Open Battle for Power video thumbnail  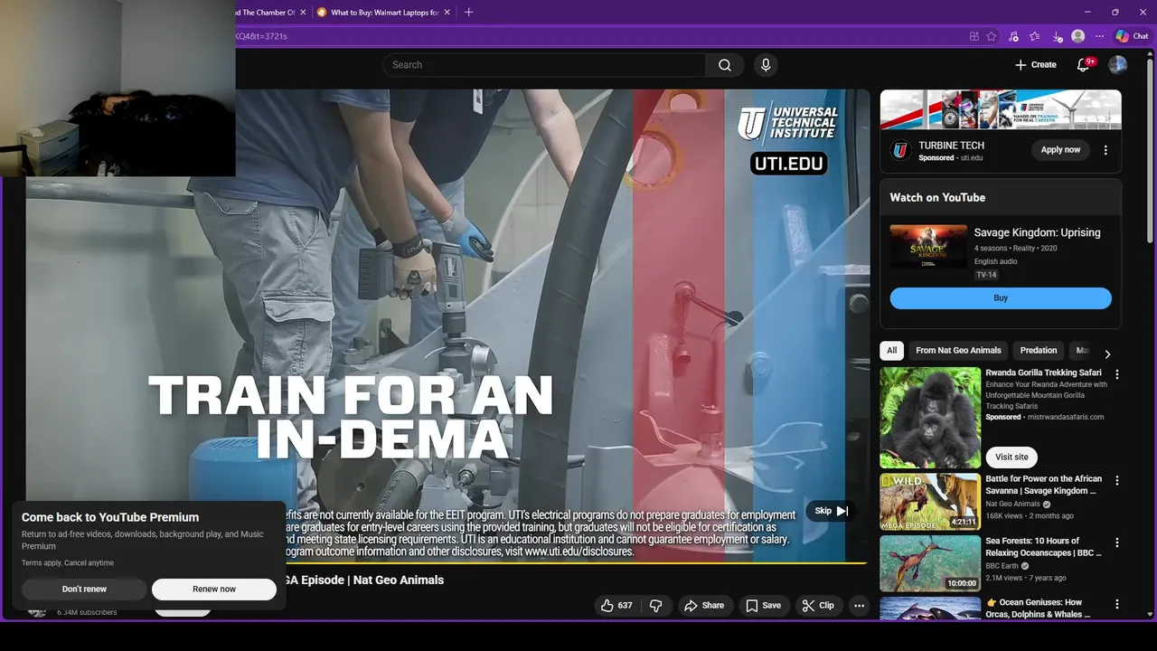(930, 501)
